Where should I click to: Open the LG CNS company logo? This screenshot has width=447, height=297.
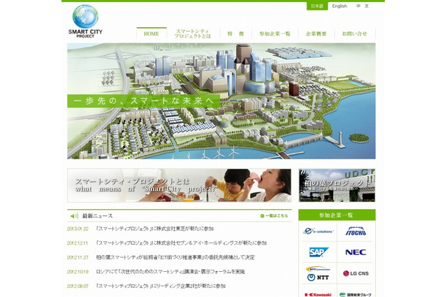[x=356, y=273]
